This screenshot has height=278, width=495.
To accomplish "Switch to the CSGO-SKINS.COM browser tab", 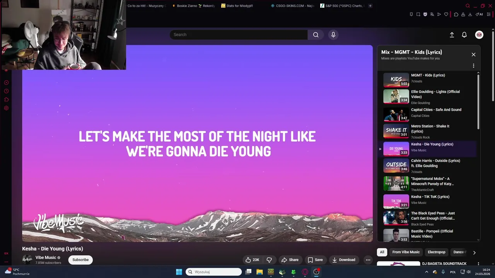I will coord(293,6).
